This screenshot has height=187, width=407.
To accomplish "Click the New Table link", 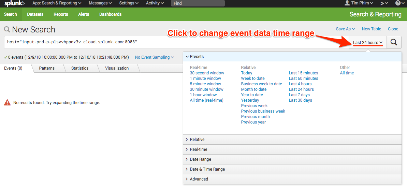I will click(372, 29).
